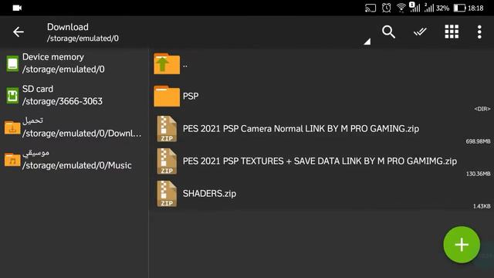Click the /storage/emulated/0 header path
This screenshot has width=494, height=278.
[x=83, y=39]
